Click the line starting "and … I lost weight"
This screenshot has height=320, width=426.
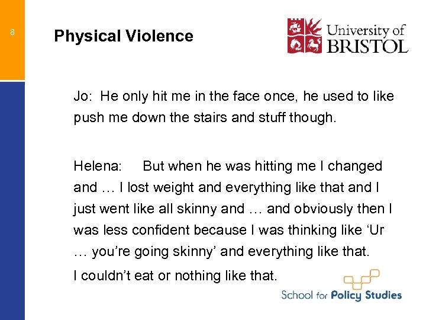coord(226,187)
